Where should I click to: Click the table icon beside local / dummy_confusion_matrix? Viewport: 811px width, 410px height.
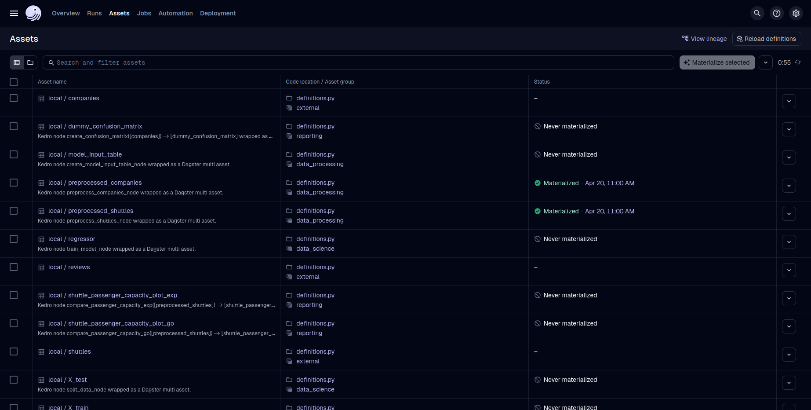[41, 127]
